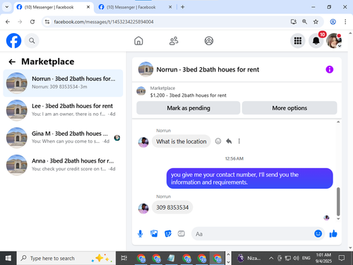Open Anna conversation in chat list

[63, 165]
